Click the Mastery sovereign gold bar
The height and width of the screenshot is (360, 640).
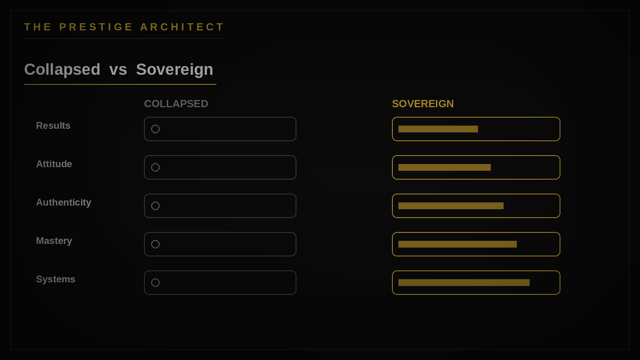tap(458, 244)
